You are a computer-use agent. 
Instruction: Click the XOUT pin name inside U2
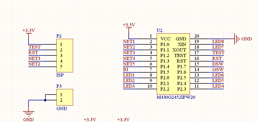pos(179,50)
